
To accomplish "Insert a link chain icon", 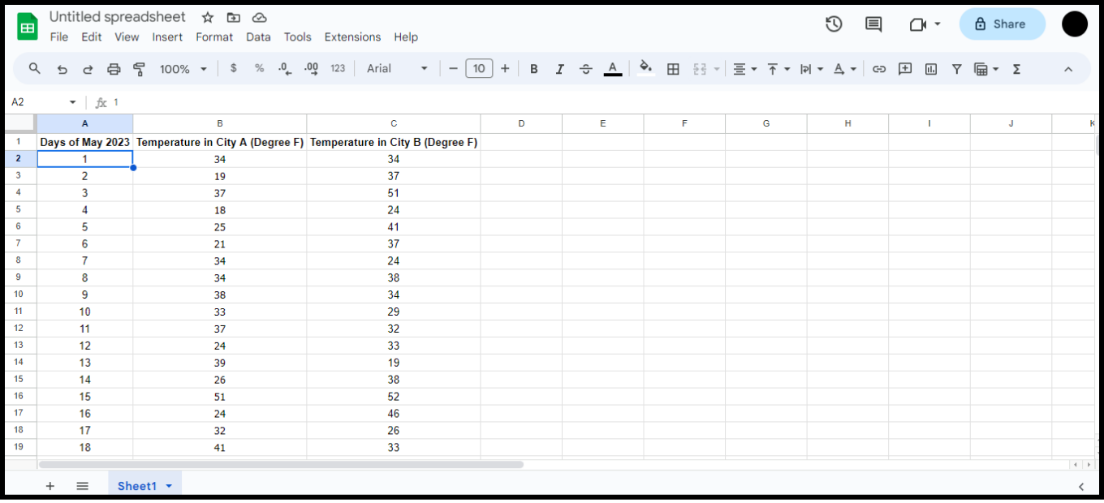I will pyautogui.click(x=879, y=69).
